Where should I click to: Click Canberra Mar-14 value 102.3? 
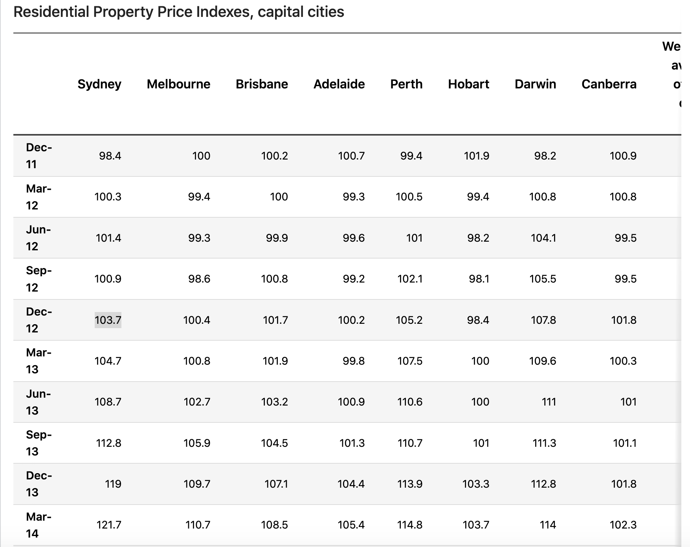pyautogui.click(x=623, y=525)
